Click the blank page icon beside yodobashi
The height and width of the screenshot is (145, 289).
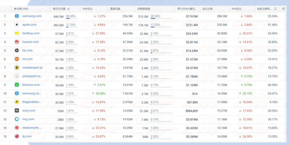[x=17, y=76]
